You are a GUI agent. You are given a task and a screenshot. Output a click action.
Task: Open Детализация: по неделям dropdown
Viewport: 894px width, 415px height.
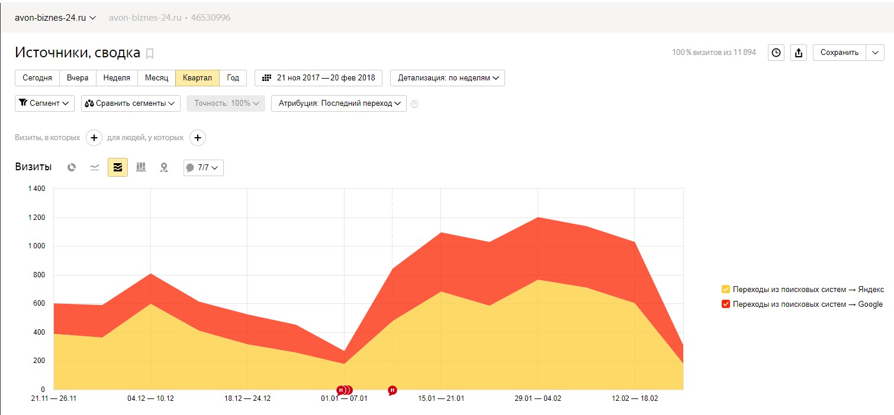click(448, 78)
